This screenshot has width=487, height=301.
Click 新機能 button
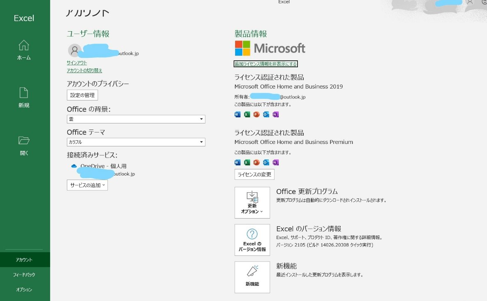252,277
